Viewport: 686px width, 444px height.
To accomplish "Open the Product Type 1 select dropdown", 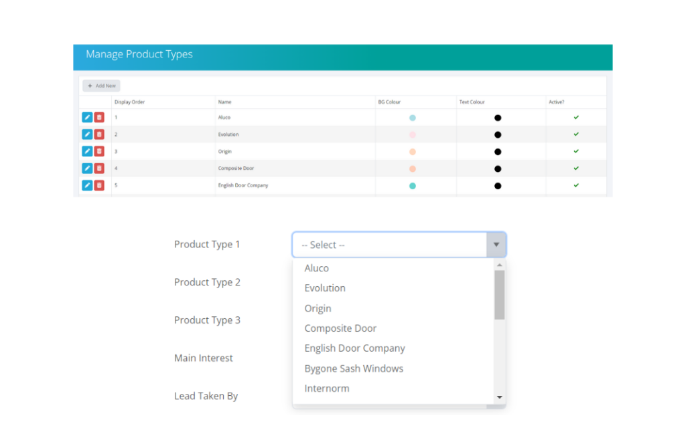I will 389,245.
